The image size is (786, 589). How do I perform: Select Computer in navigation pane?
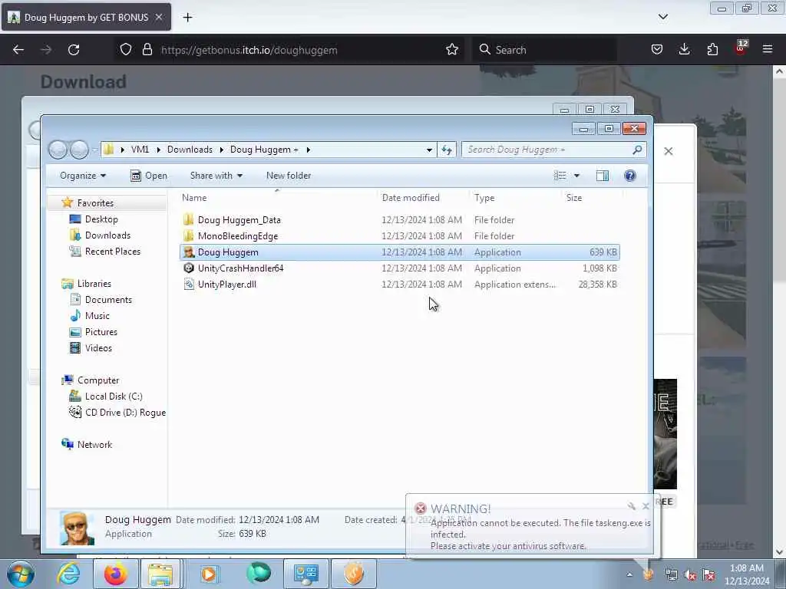(x=97, y=380)
